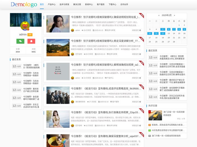The image size is (197, 147).
Task: Open the woman portrait article thumbnail
Action: pyautogui.click(x=58, y=24)
